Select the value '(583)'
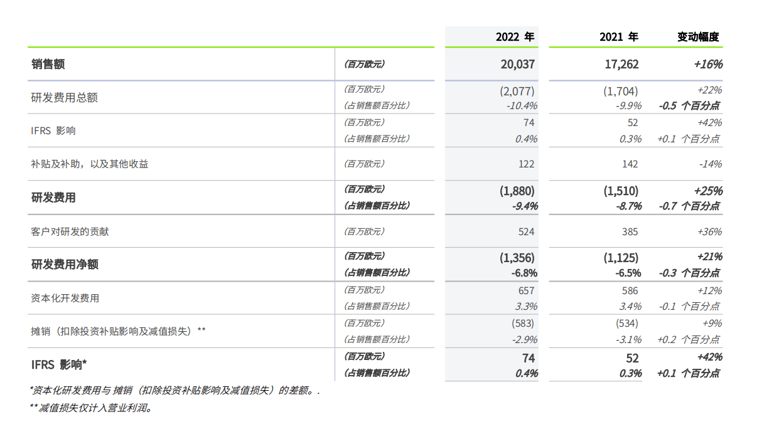 point(523,324)
